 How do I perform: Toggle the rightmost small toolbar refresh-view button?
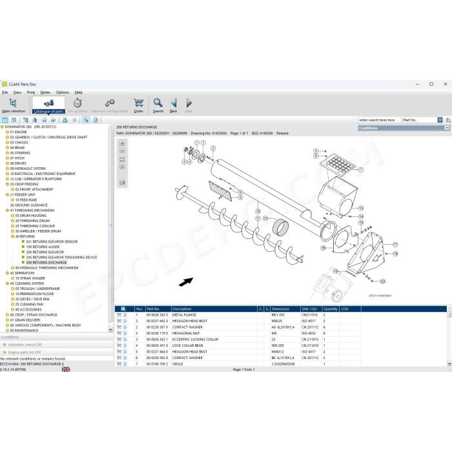[95, 120]
